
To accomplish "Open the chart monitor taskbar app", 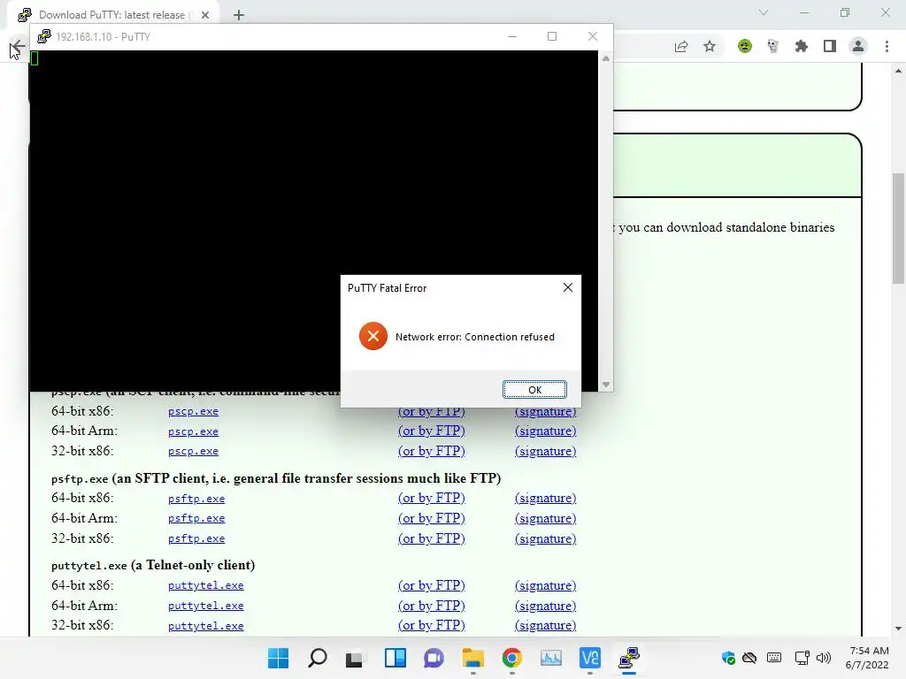I will [x=550, y=658].
